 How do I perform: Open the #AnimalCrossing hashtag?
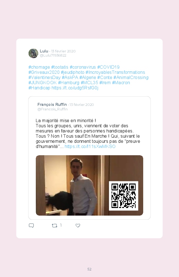click(x=131, y=78)
